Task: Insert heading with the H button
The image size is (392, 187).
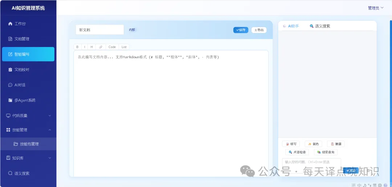Action: [91, 47]
